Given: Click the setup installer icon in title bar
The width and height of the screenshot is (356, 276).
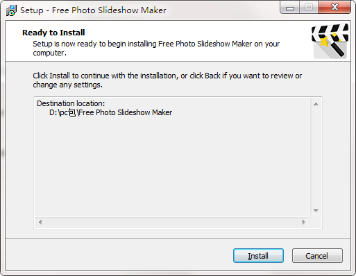Looking at the screenshot, I should click(x=11, y=10).
